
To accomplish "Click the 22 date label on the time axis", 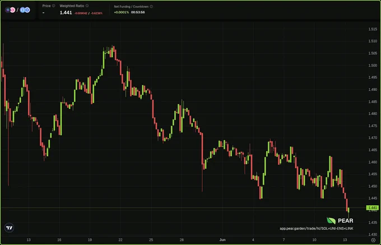I will click(x=120, y=240).
